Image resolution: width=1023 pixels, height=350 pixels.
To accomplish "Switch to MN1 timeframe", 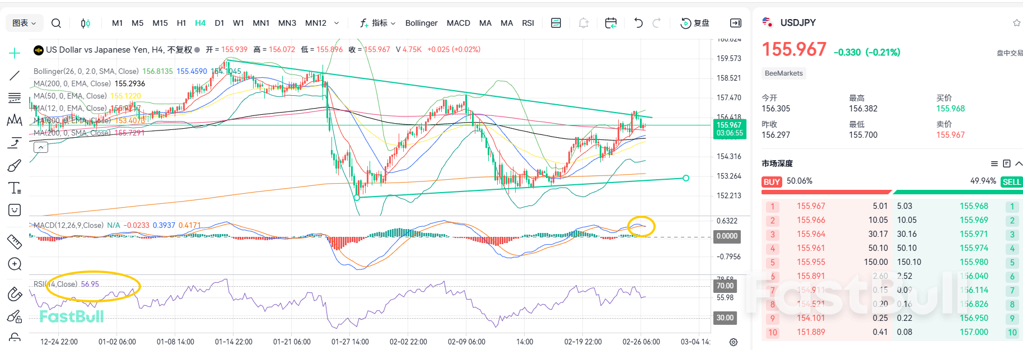I will click(x=261, y=23).
